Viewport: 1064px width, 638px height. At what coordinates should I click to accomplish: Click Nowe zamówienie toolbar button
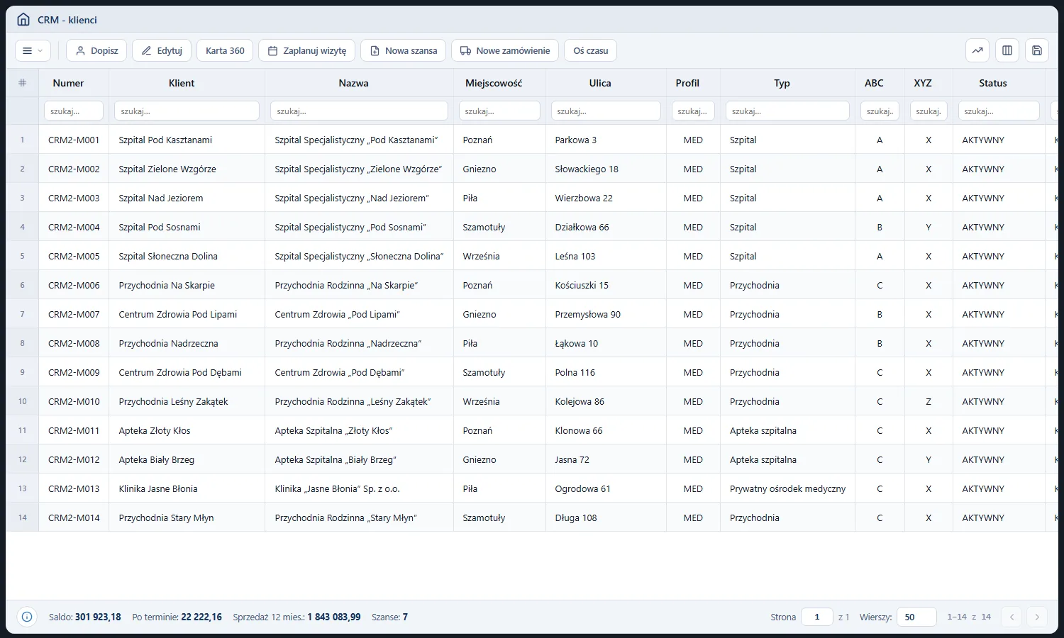(505, 50)
